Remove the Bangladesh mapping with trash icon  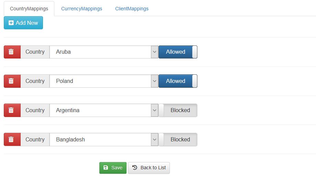point(11,140)
